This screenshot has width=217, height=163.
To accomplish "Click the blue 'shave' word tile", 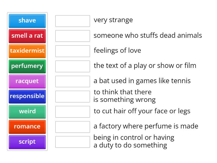I will (27, 21).
